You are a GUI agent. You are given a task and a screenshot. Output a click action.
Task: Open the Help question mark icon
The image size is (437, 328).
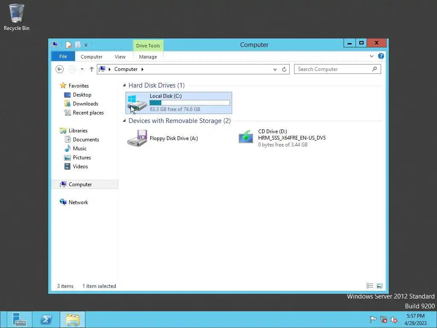coord(381,56)
